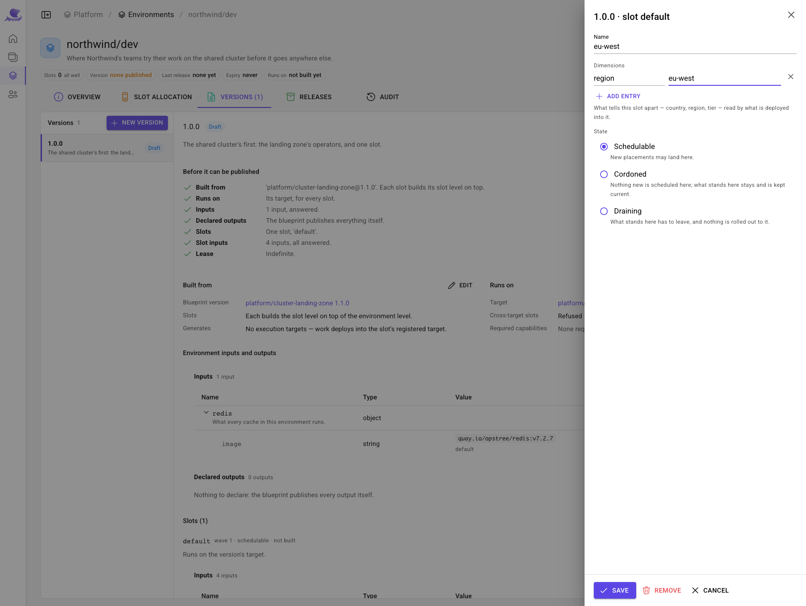The image size is (806, 606).
Task: Click Add Entry under Dimensions
Action: pos(618,96)
